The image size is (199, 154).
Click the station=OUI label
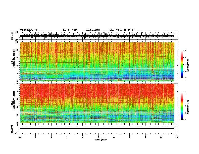tap(93, 30)
